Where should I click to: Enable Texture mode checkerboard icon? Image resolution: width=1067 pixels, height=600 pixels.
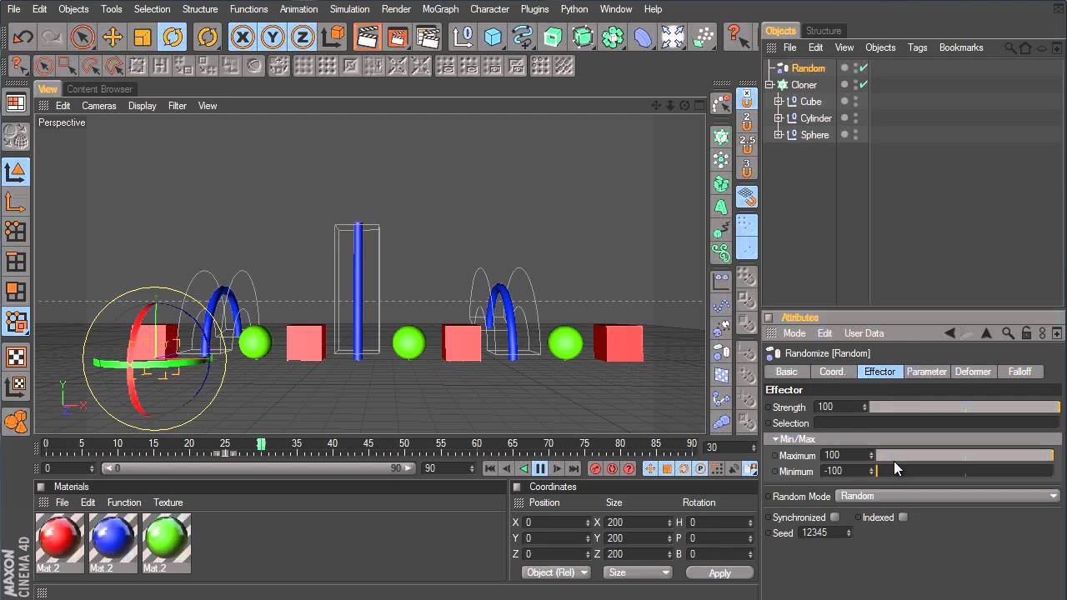16,357
